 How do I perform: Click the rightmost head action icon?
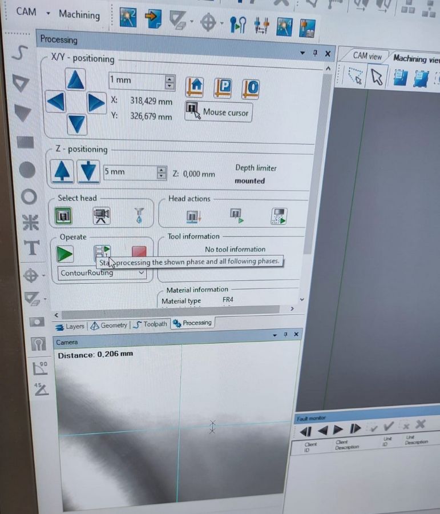[279, 216]
